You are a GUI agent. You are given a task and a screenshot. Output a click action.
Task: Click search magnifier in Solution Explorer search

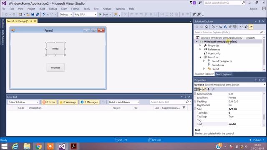(262, 32)
